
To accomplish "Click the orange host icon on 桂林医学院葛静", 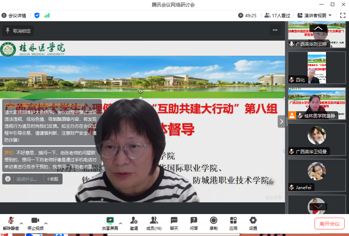I will point(292,116).
